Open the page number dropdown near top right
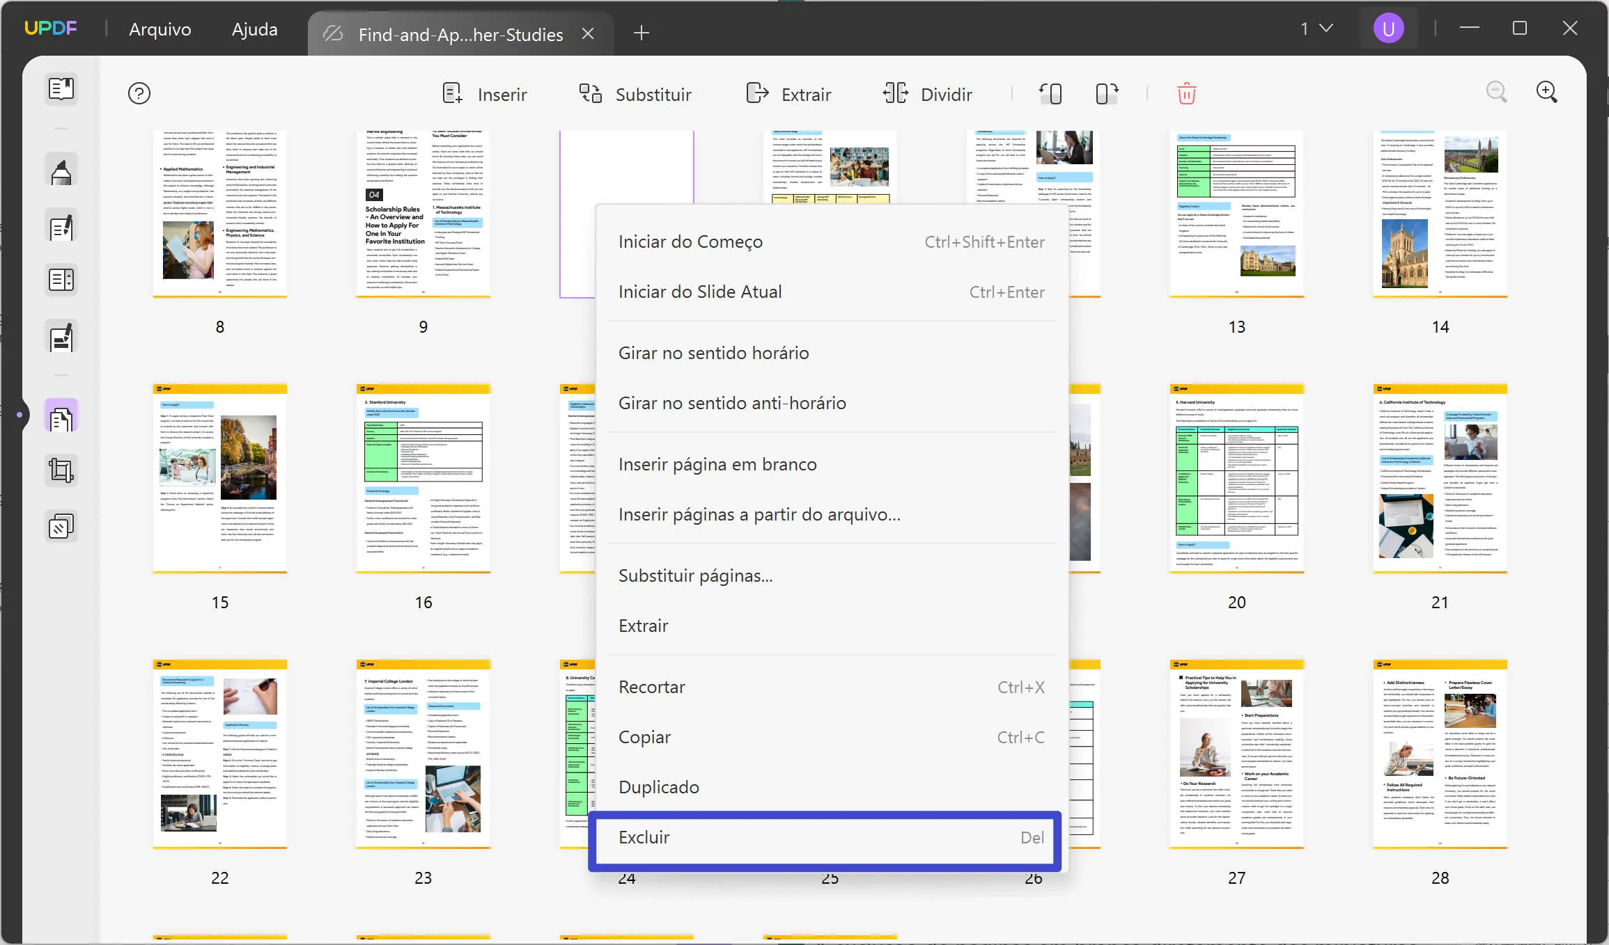Image resolution: width=1609 pixels, height=945 pixels. [x=1316, y=28]
